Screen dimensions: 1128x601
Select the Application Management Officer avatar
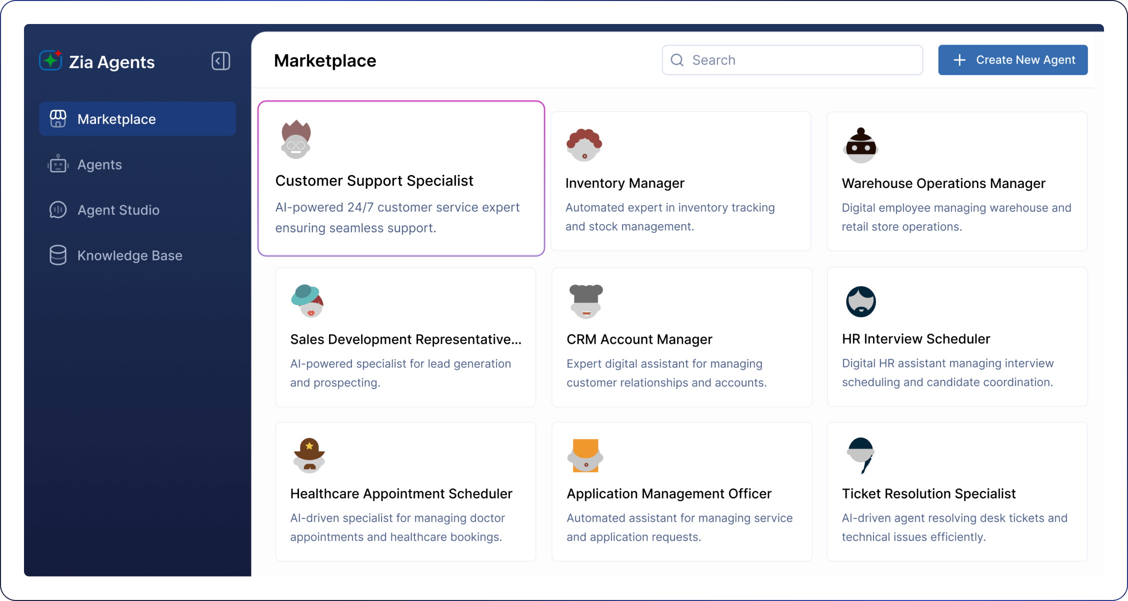585,455
